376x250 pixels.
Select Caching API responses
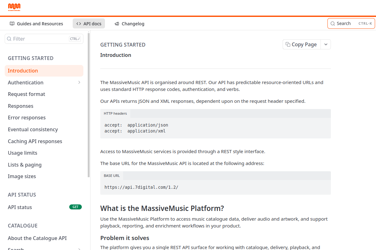tap(44, 141)
